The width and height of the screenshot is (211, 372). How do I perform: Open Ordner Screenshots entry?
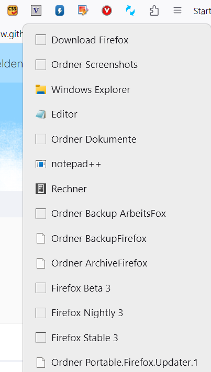click(x=117, y=65)
